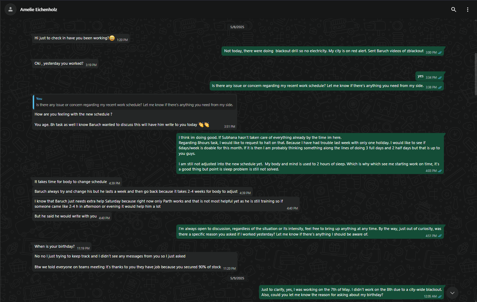The width and height of the screenshot is (477, 302).
Task: Click the grinning emoji in first message
Action: (112, 38)
